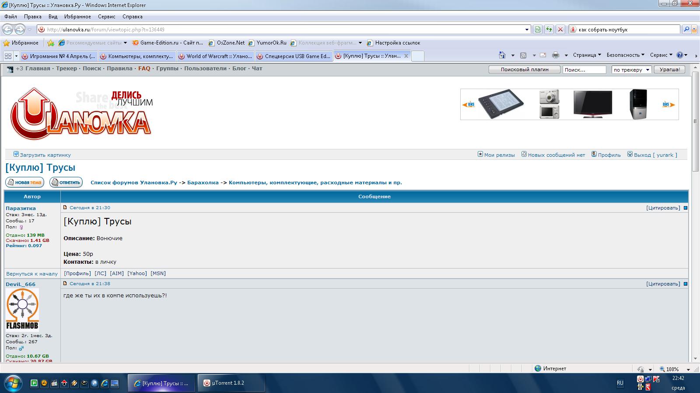The width and height of the screenshot is (700, 393).
Task: Add the page to the Favorites bar
Action: pos(51,43)
